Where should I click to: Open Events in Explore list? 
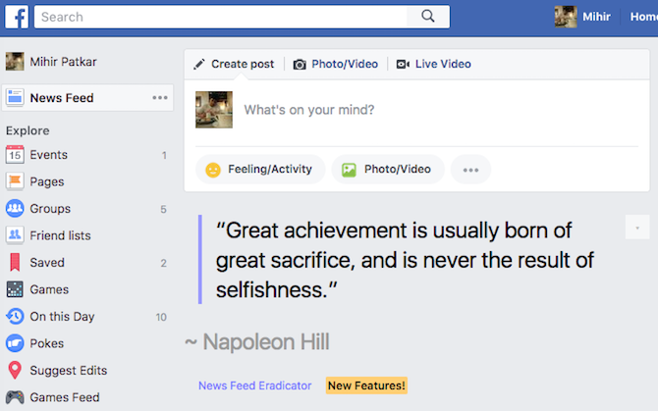click(49, 155)
